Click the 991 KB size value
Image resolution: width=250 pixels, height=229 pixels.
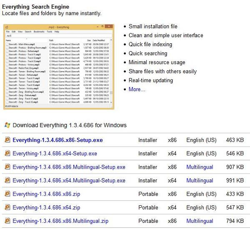tap(235, 180)
